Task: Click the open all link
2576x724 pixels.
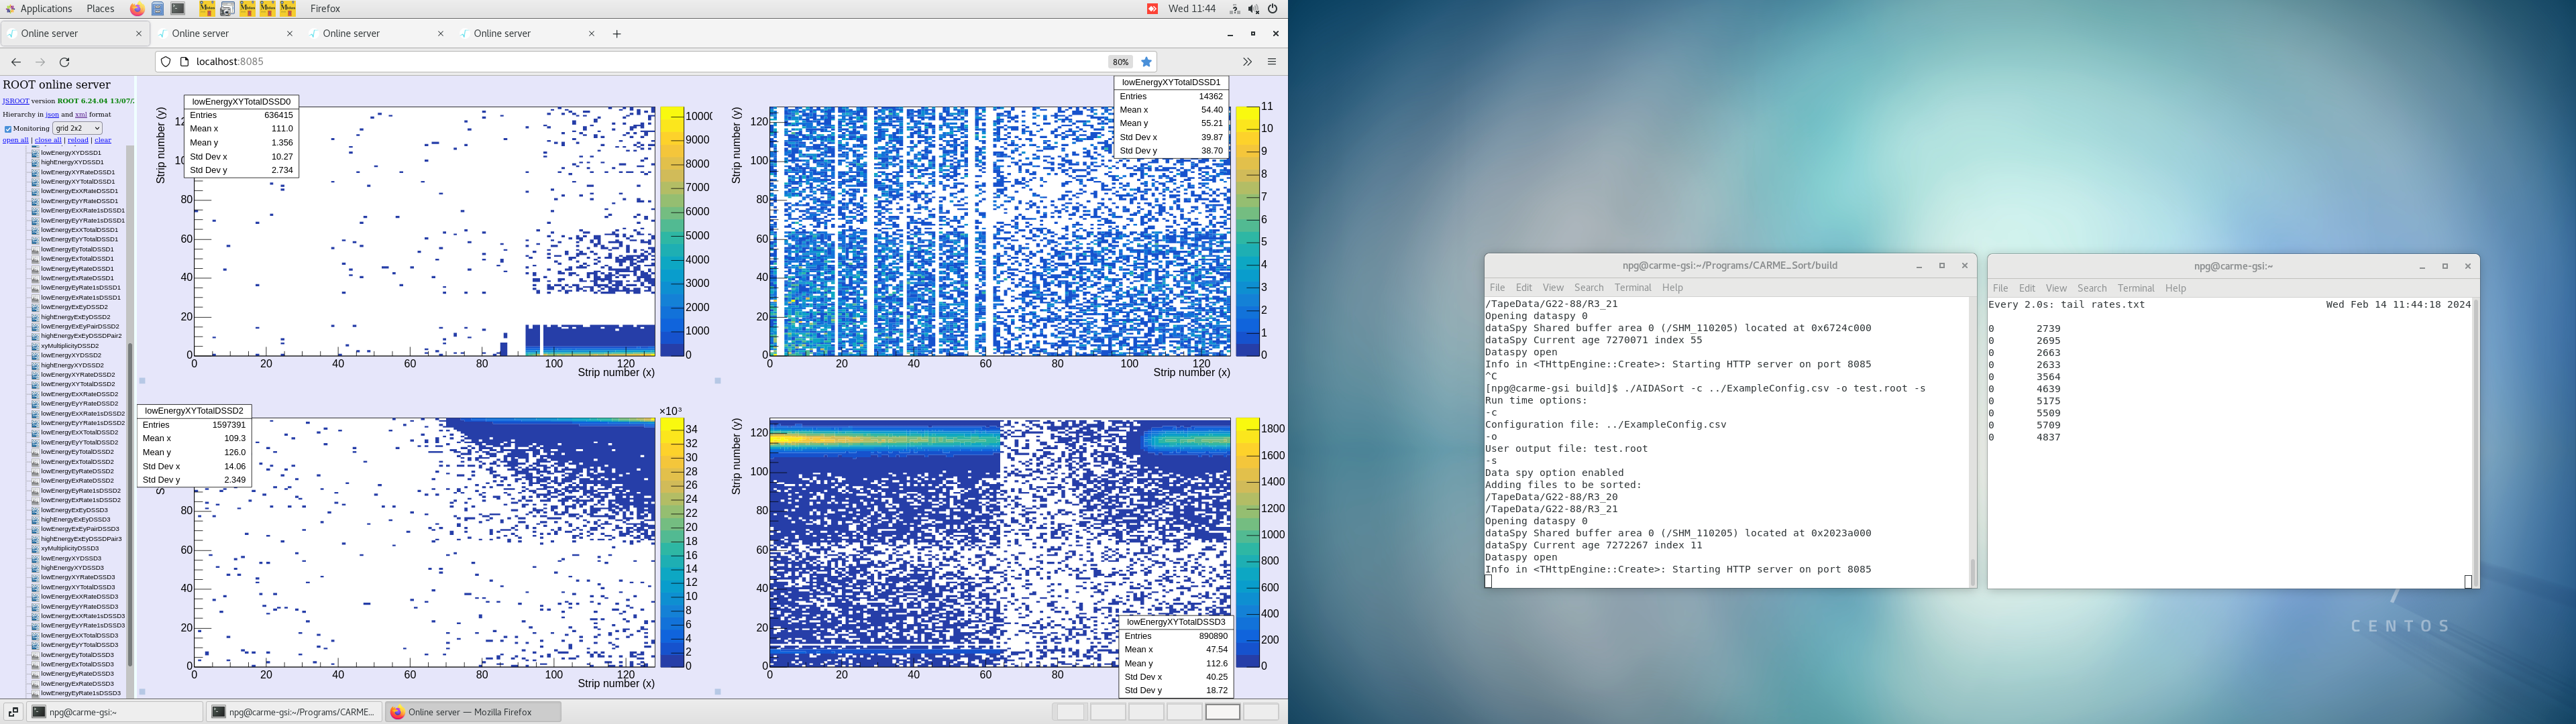Action: click(15, 140)
